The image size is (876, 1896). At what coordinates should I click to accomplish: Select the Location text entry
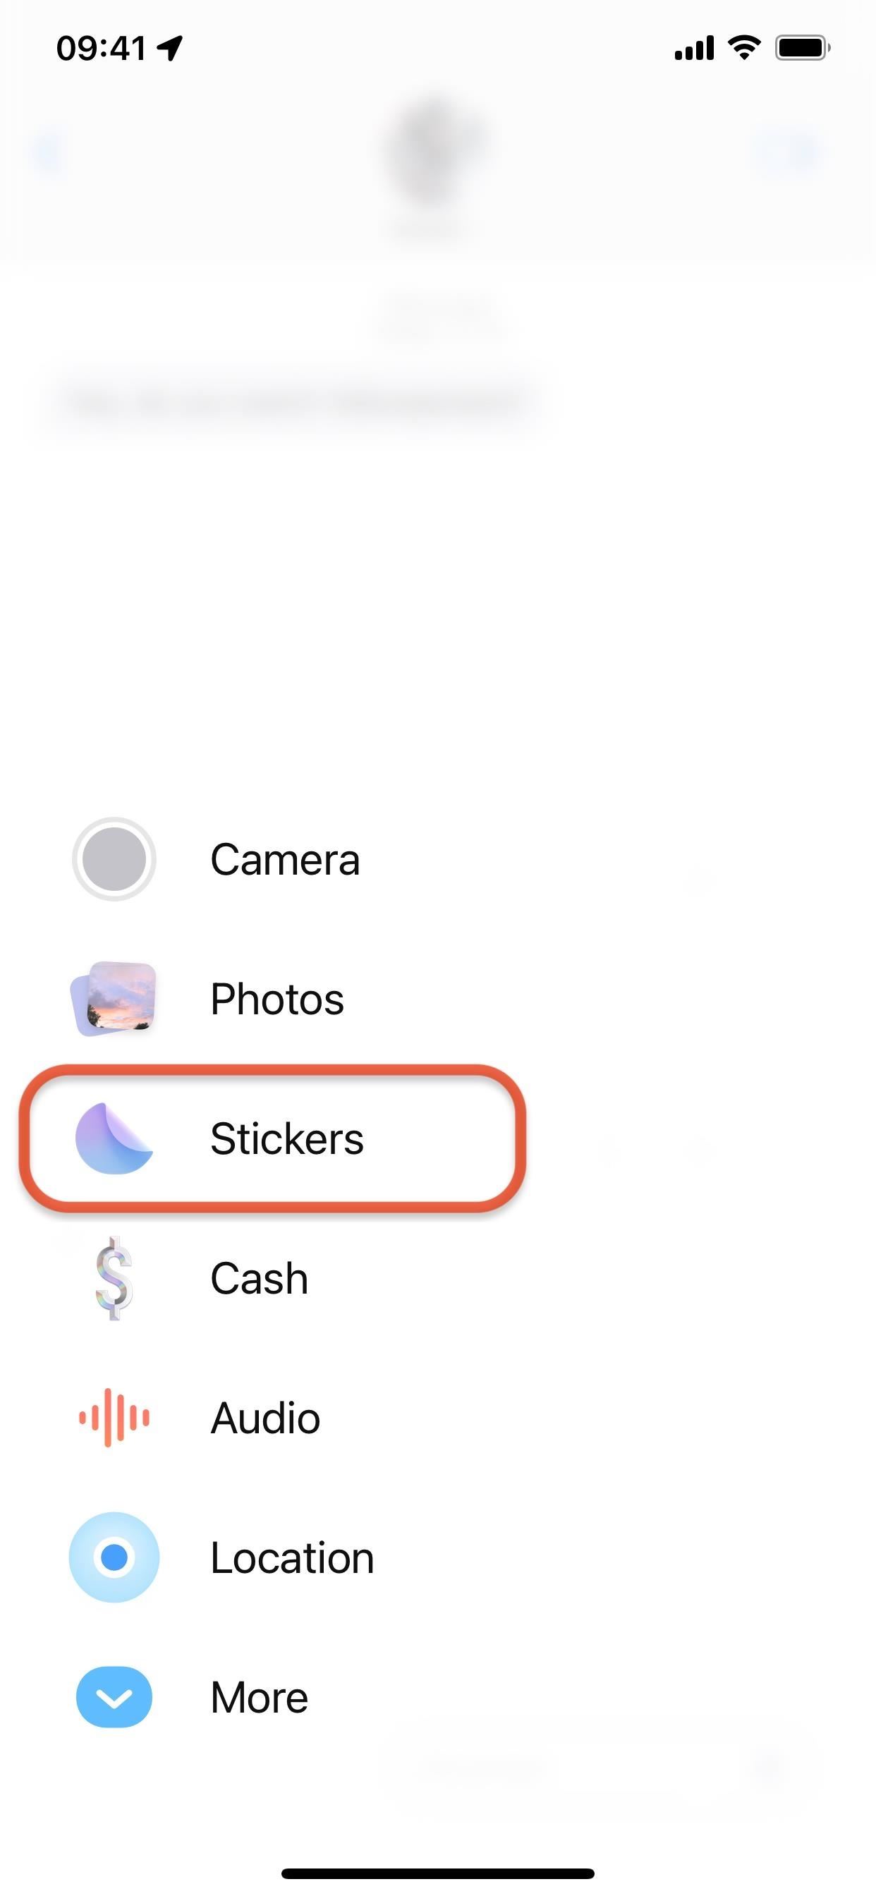(292, 1557)
